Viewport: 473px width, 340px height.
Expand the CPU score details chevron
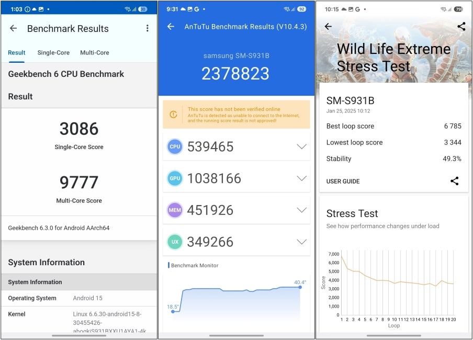(x=302, y=146)
